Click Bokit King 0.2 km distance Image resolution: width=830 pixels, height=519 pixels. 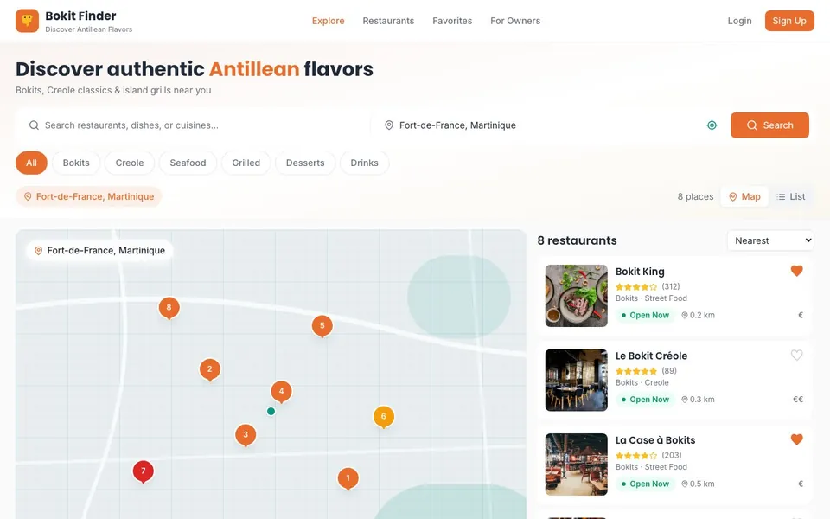(x=698, y=315)
